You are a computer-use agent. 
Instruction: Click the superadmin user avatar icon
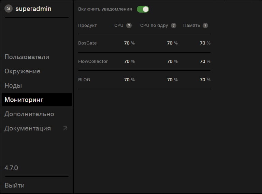[9, 8]
